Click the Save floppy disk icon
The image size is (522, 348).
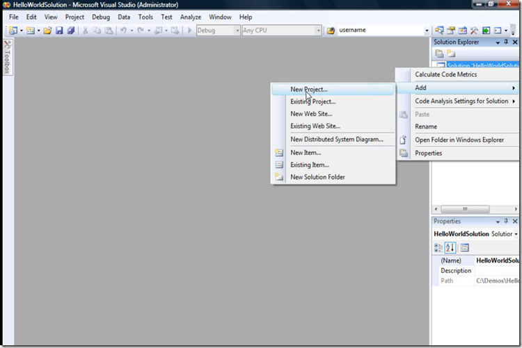pyautogui.click(x=59, y=31)
